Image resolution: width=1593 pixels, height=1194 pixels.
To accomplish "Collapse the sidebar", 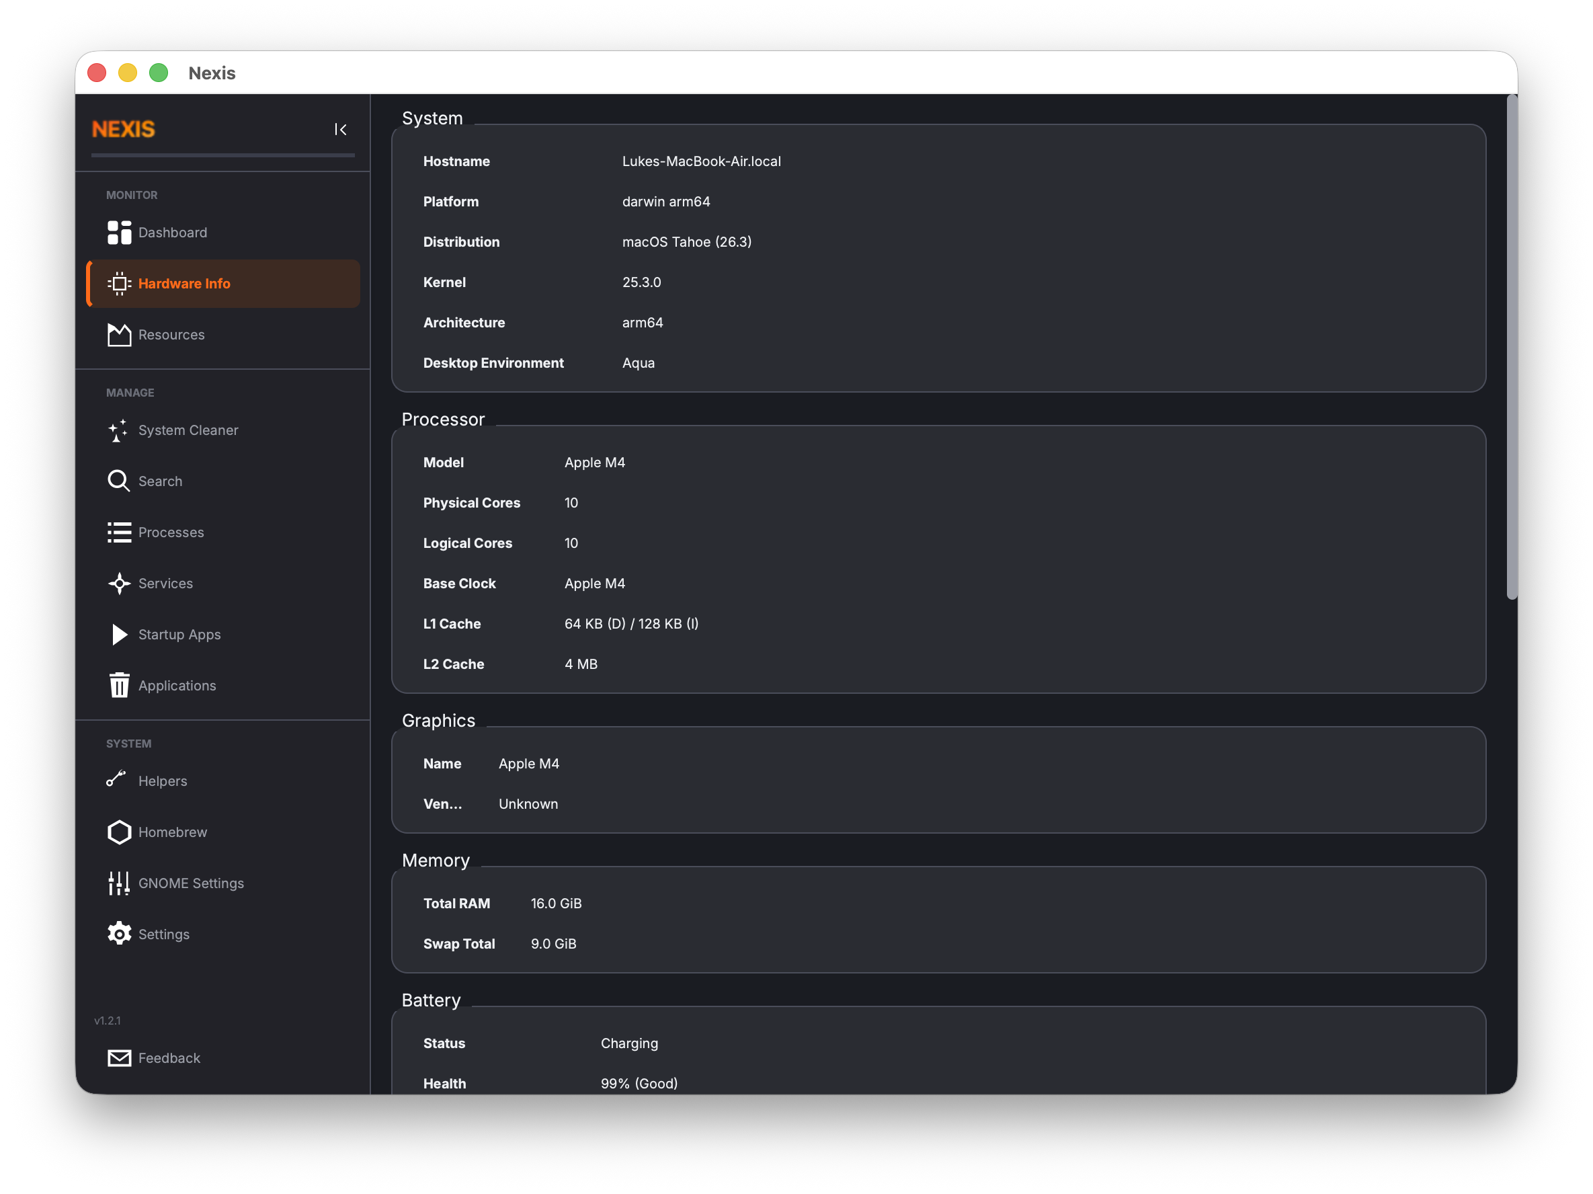I will [341, 130].
